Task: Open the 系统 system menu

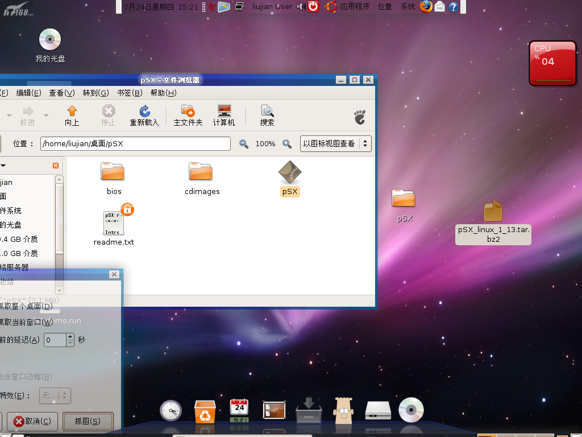Action: point(408,7)
